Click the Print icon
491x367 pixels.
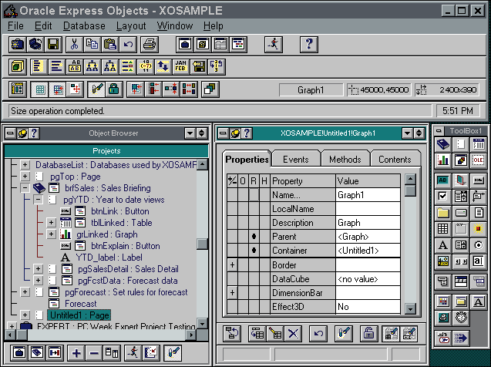(149, 45)
